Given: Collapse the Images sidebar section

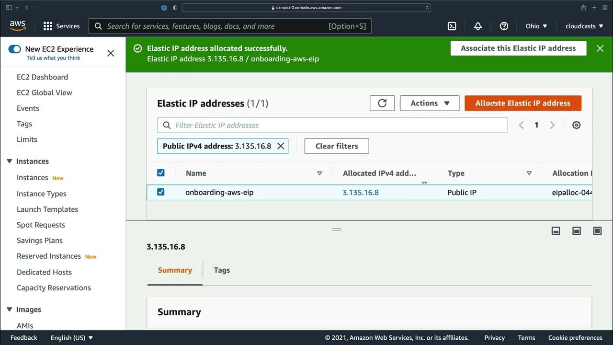Looking at the screenshot, I should pos(10,310).
